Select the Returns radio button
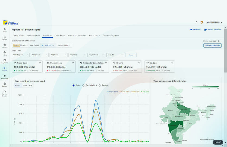 (x=100, y=85)
